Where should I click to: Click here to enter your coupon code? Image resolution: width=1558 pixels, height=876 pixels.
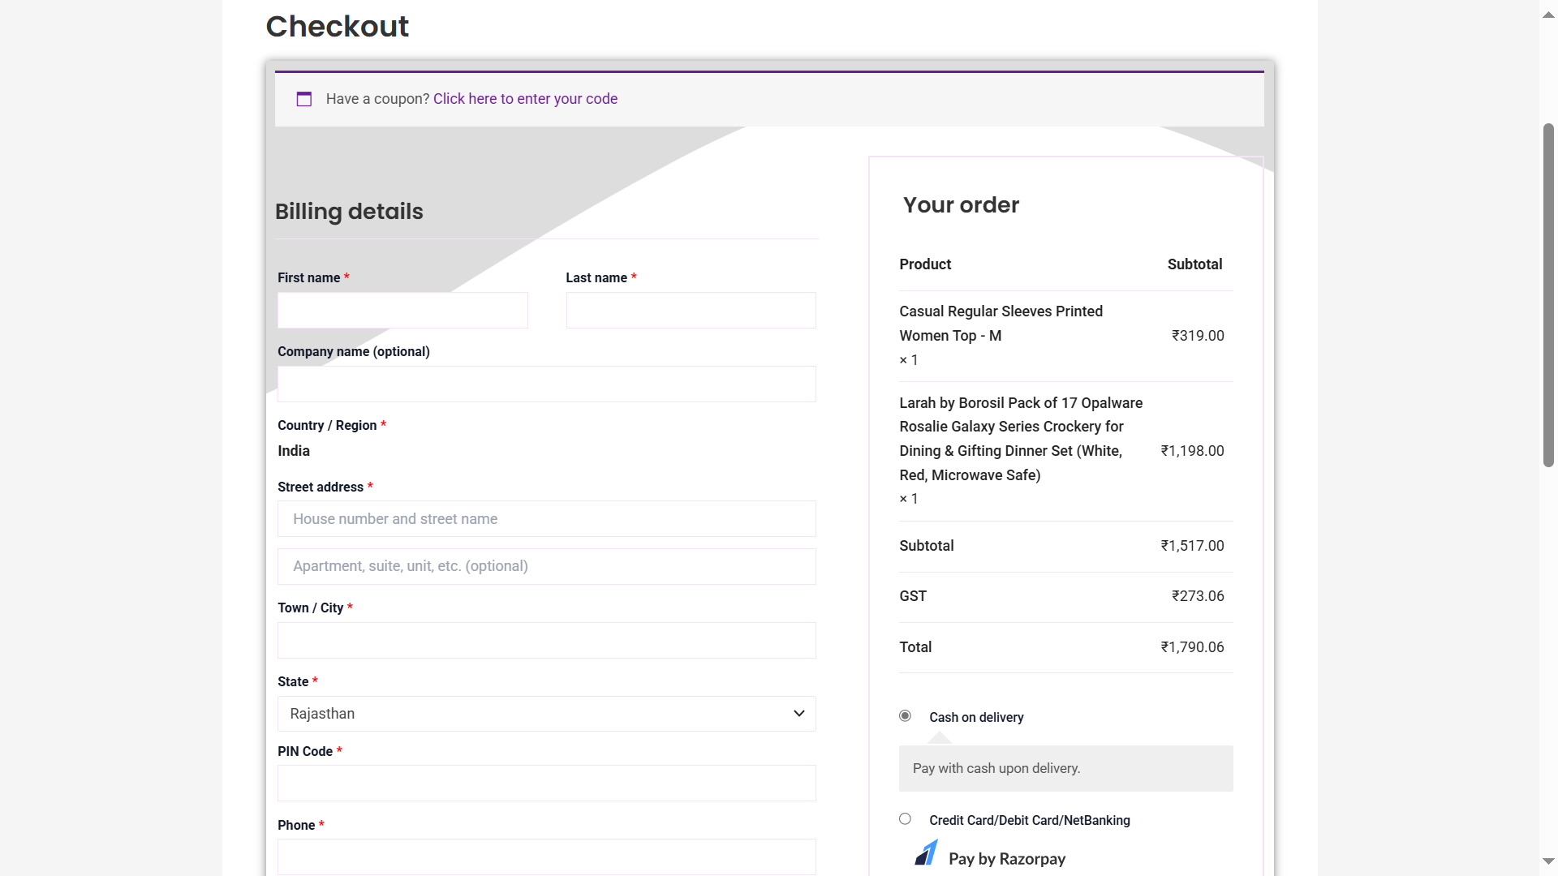pos(525,99)
